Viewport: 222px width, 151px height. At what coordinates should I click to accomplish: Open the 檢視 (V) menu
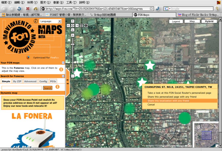pos(32,3)
